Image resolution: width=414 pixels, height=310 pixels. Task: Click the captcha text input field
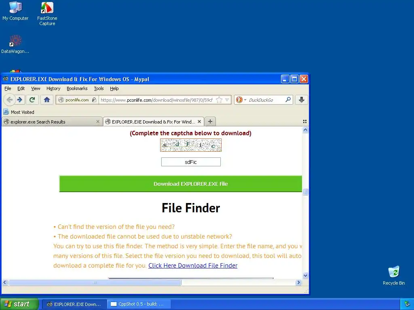191,162
